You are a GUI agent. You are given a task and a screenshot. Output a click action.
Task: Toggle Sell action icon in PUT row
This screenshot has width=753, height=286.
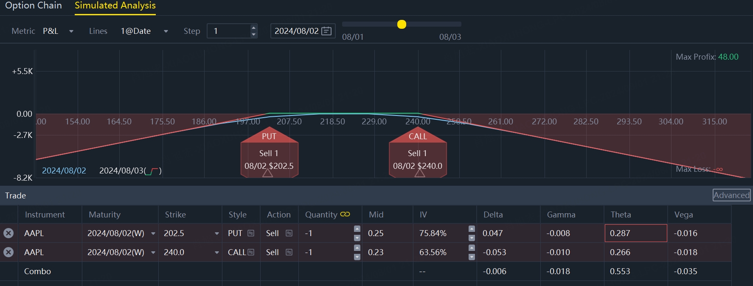click(x=289, y=233)
